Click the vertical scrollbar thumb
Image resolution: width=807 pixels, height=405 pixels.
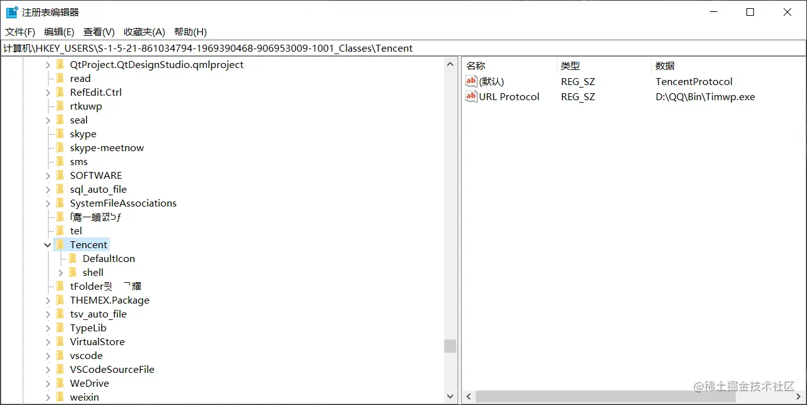[450, 346]
